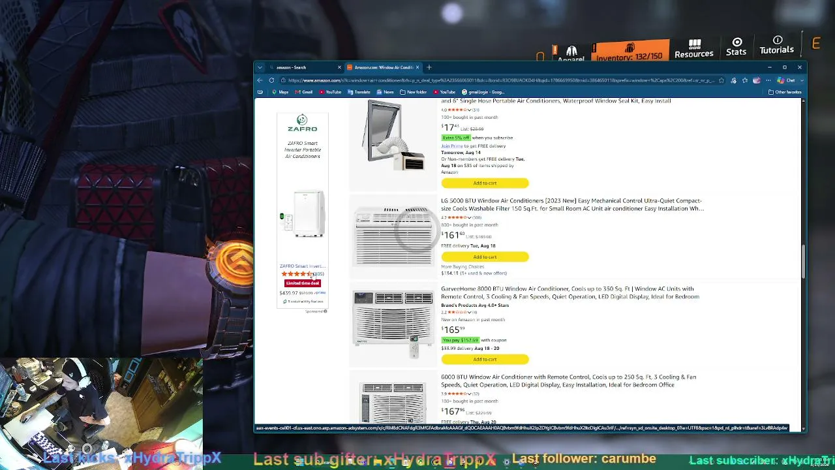
Task: Open the YouTube bookmark after New folder
Action: tap(444, 92)
